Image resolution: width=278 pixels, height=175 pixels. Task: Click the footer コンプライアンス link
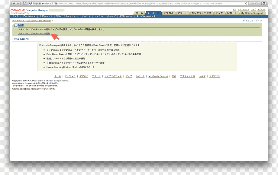113,76
